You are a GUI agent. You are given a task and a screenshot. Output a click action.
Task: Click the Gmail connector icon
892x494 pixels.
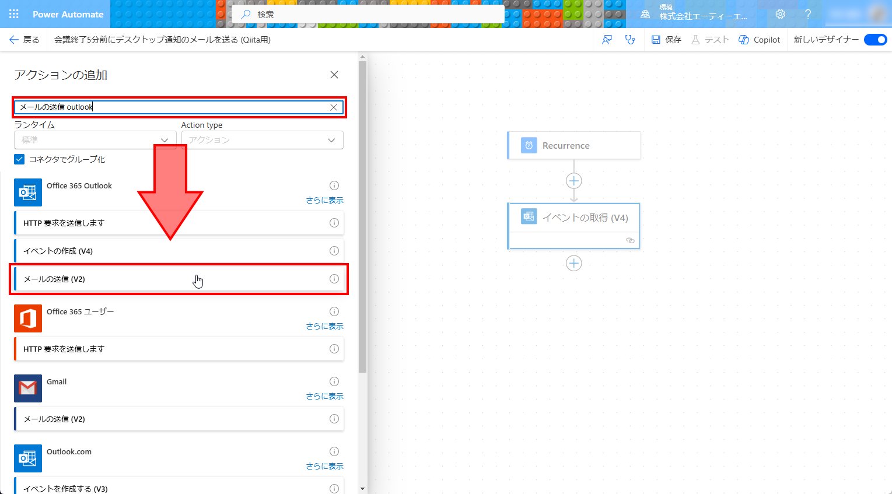tap(28, 388)
